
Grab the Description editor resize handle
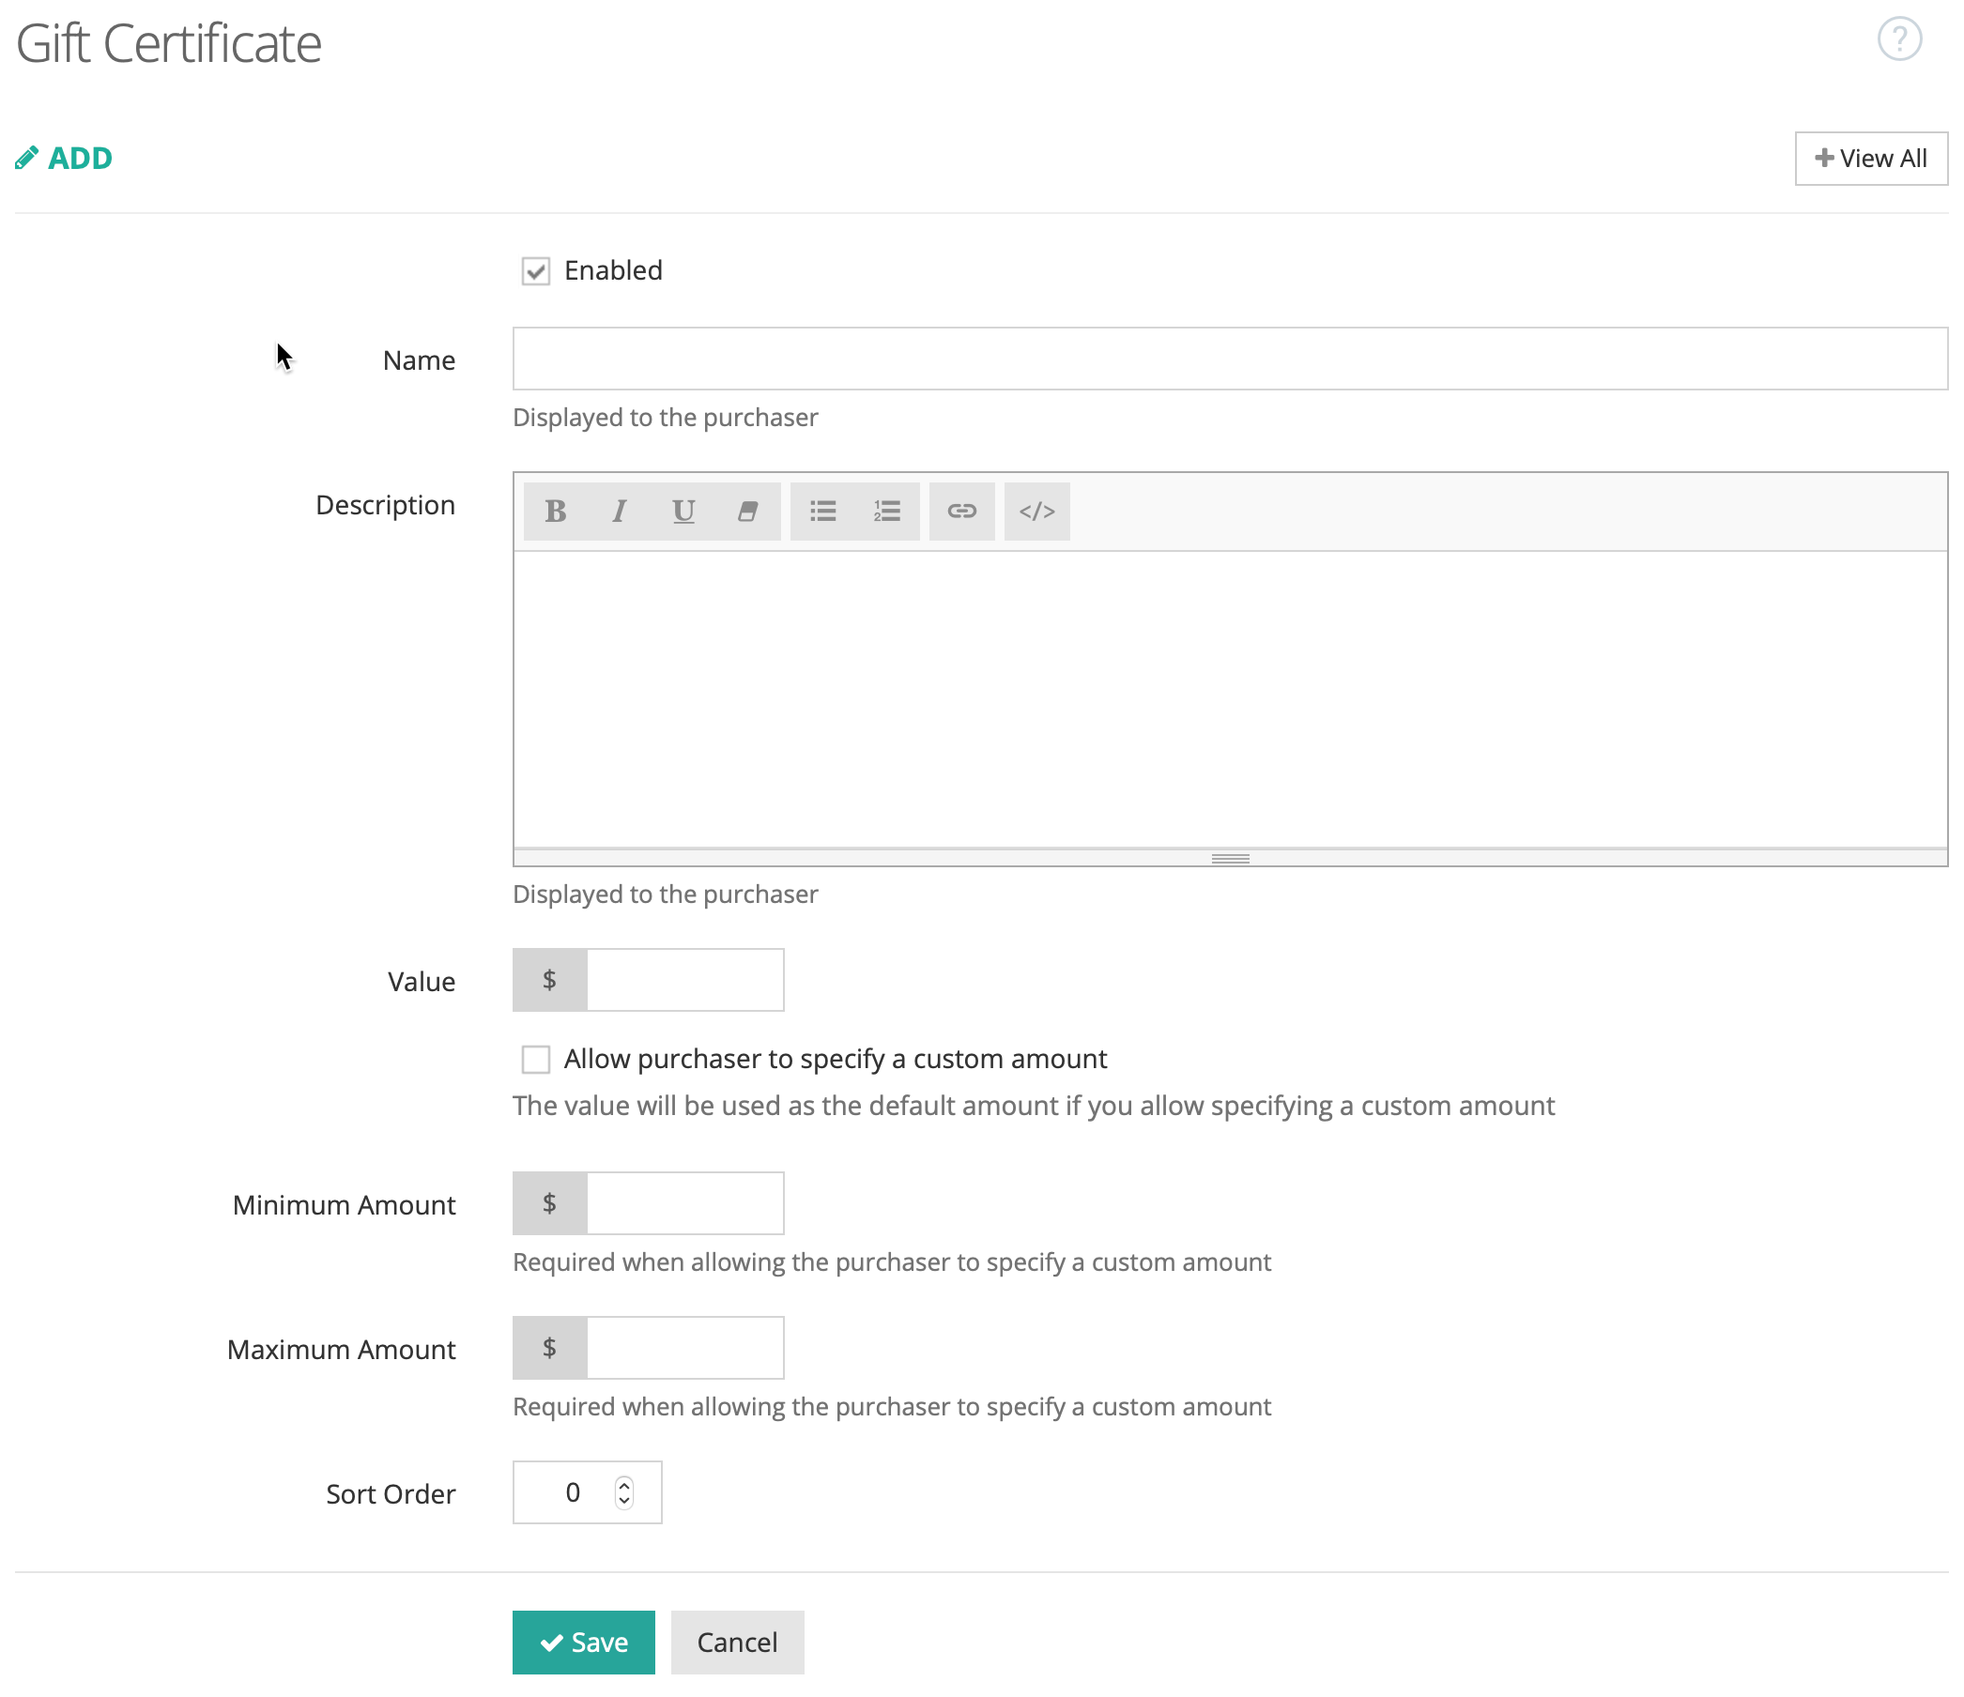(x=1231, y=859)
